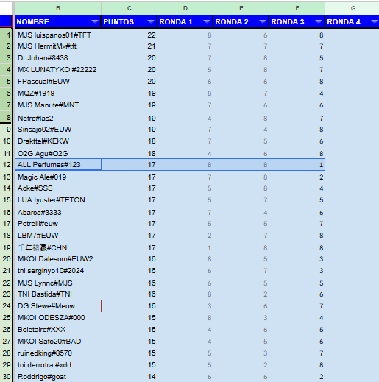This screenshot has height=382, width=379.
Task: Click the RONDA 2 header cell
Action: click(x=241, y=22)
